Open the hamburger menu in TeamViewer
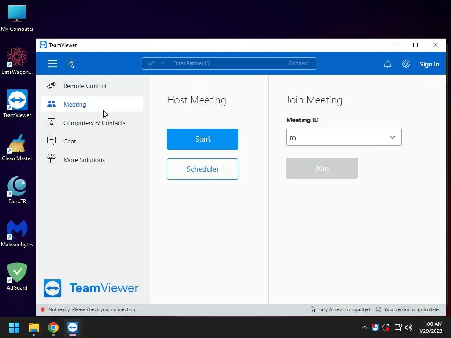The image size is (451, 338). [52, 63]
